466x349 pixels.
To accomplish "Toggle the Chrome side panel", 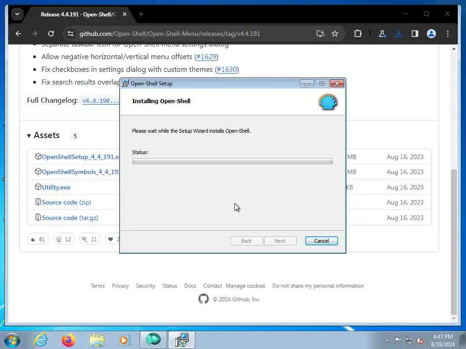I will coord(415,34).
